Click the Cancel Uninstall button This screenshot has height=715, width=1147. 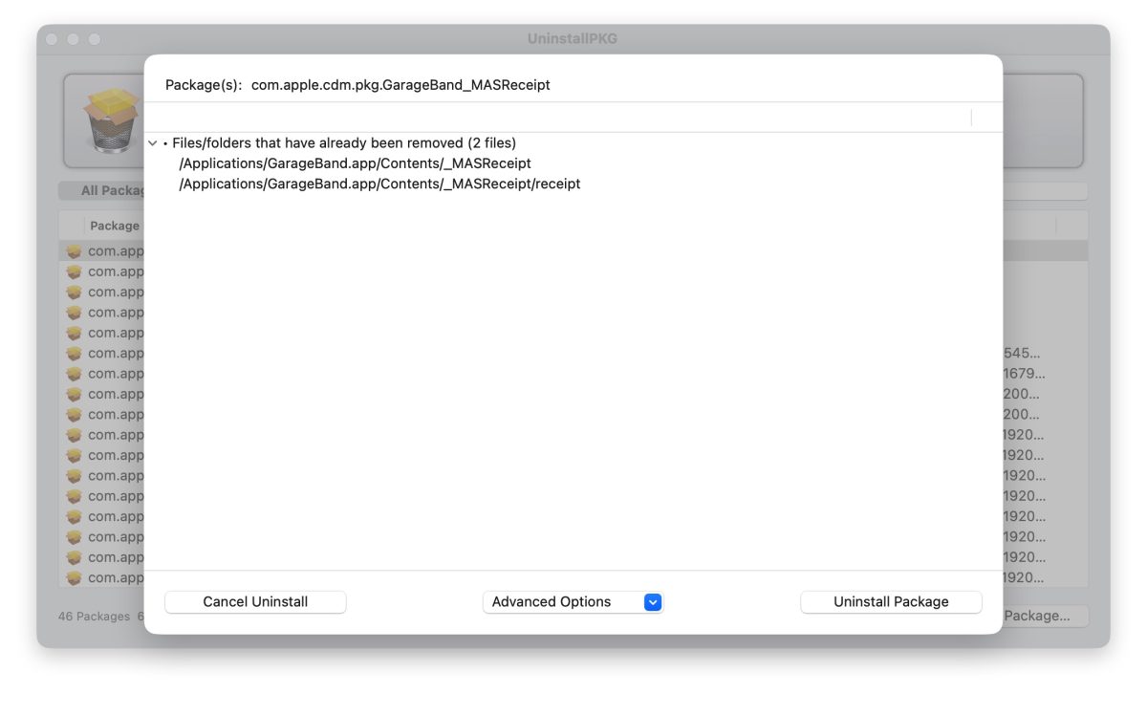(x=255, y=602)
